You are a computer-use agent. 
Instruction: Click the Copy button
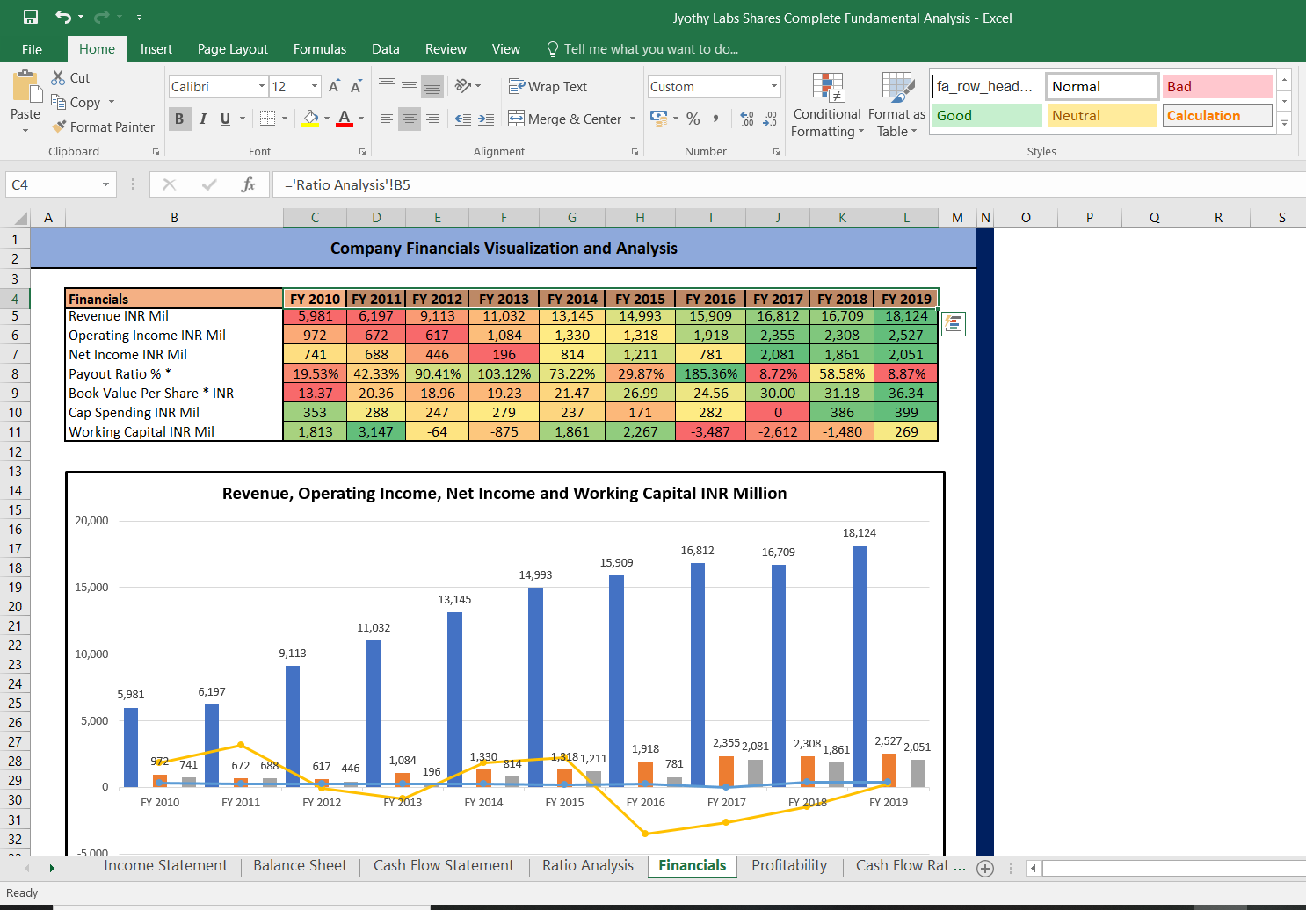76,102
